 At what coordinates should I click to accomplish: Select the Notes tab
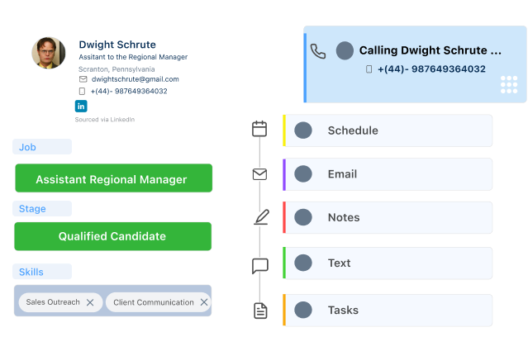tap(388, 217)
